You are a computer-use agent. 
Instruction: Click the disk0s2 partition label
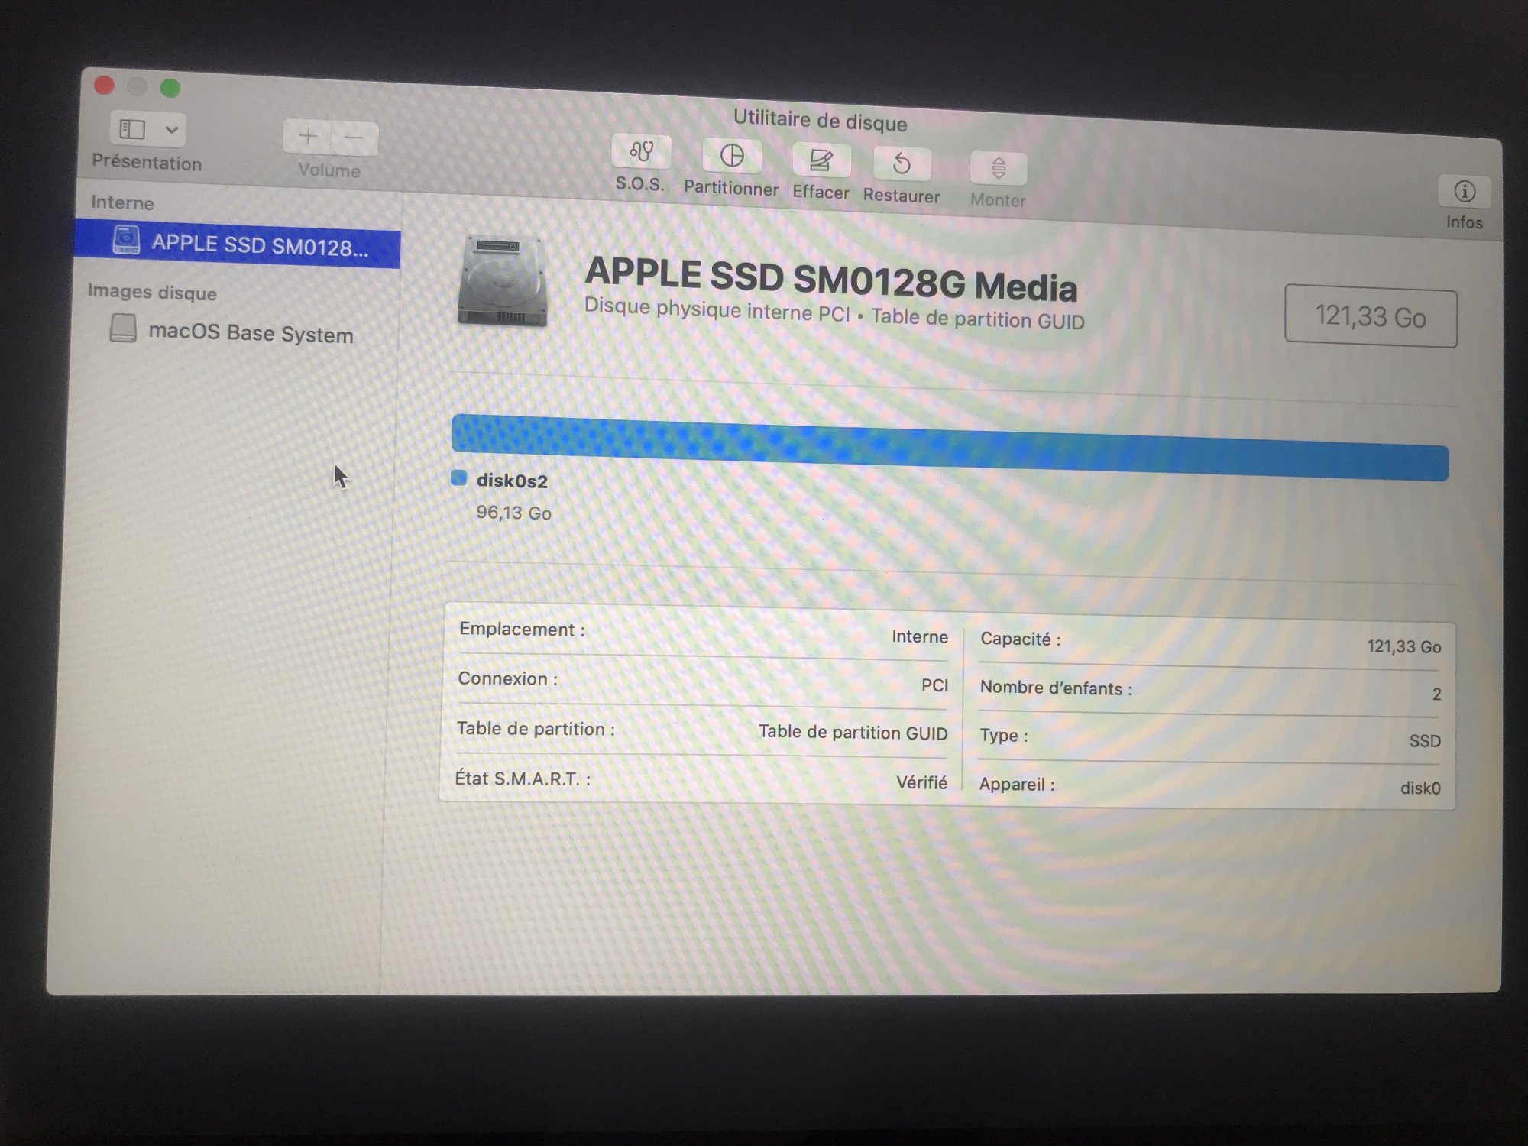[512, 481]
